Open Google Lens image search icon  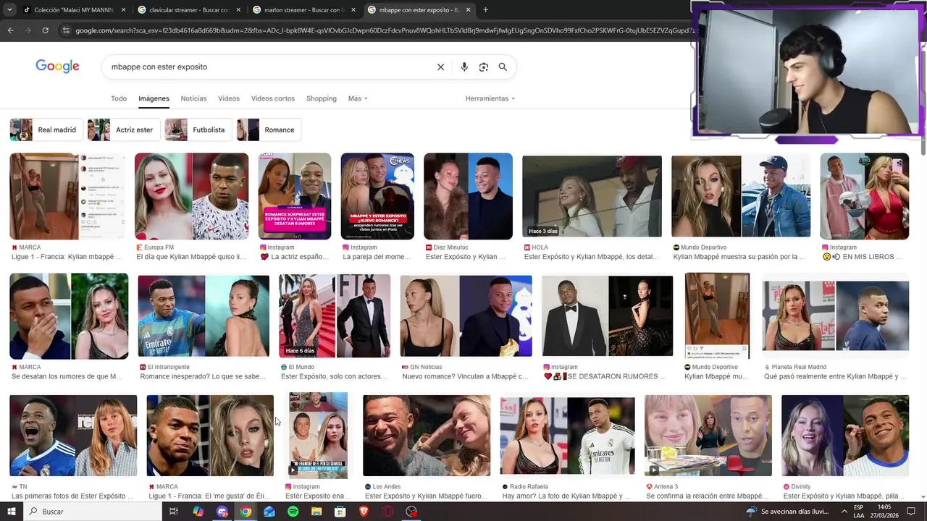(x=484, y=67)
